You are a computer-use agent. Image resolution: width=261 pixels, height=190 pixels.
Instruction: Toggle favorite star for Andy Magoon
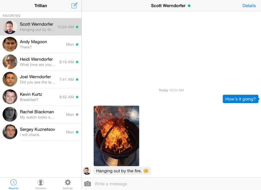pos(77,44)
